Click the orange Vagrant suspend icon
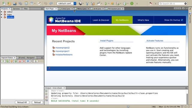 point(12,61)
